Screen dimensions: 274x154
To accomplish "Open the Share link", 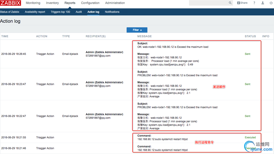I will [x=242, y=3].
